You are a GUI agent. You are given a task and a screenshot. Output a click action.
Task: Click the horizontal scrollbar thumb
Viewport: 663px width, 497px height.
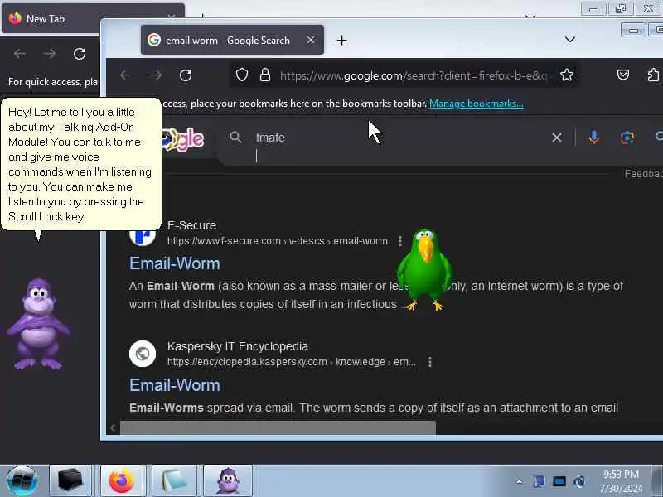[x=278, y=427]
